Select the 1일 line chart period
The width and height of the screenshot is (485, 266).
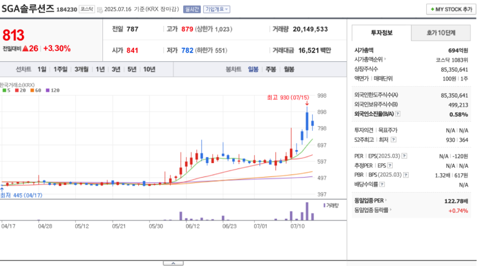click(42, 69)
